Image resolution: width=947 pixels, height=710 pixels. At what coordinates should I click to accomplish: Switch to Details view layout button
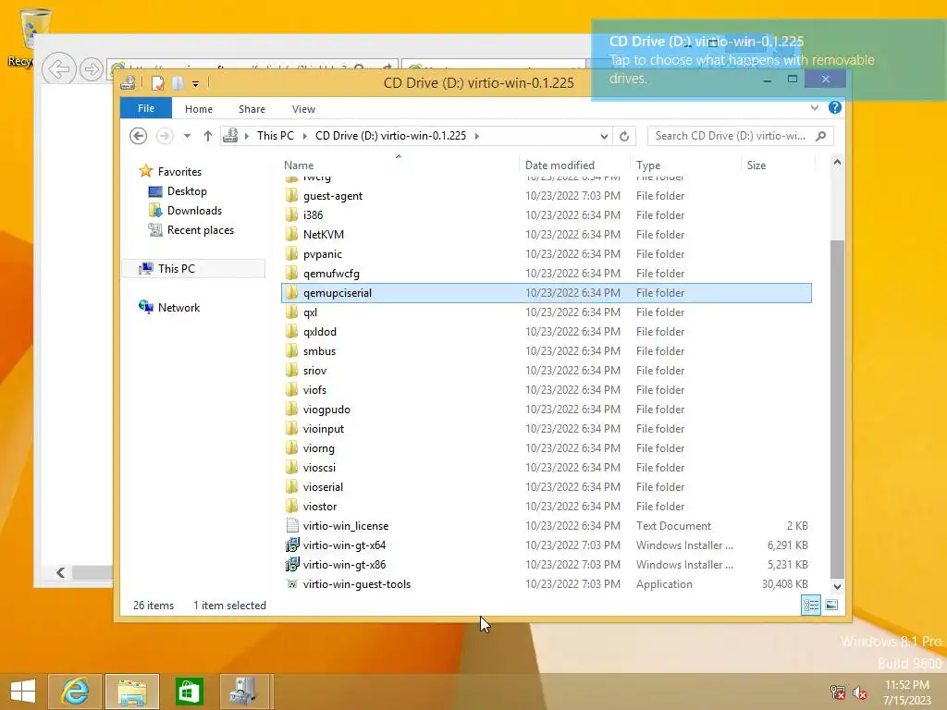pos(811,605)
